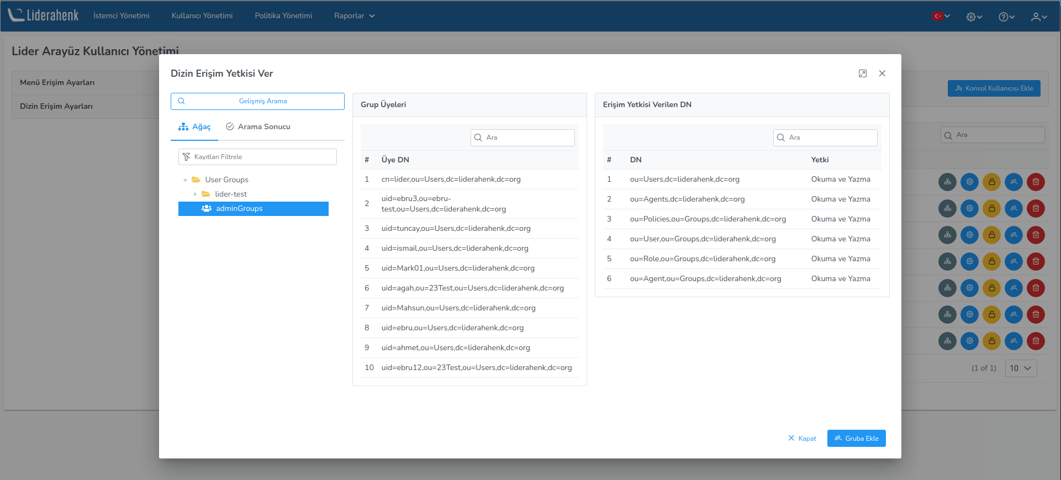Click the Liderahenk logo
The height and width of the screenshot is (480, 1061).
44,15
